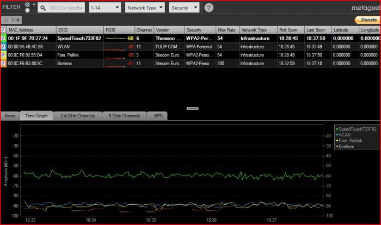Uncheck the Boelens network checkbox
This screenshot has width=381, height=225.
tap(3, 64)
